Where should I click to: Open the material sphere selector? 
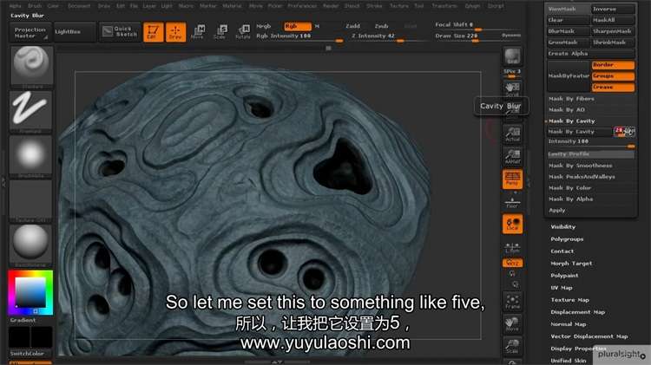click(x=30, y=245)
